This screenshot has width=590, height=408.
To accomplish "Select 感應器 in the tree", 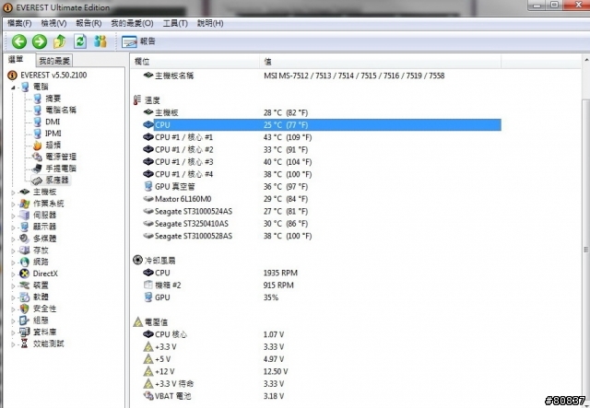I will [57, 181].
